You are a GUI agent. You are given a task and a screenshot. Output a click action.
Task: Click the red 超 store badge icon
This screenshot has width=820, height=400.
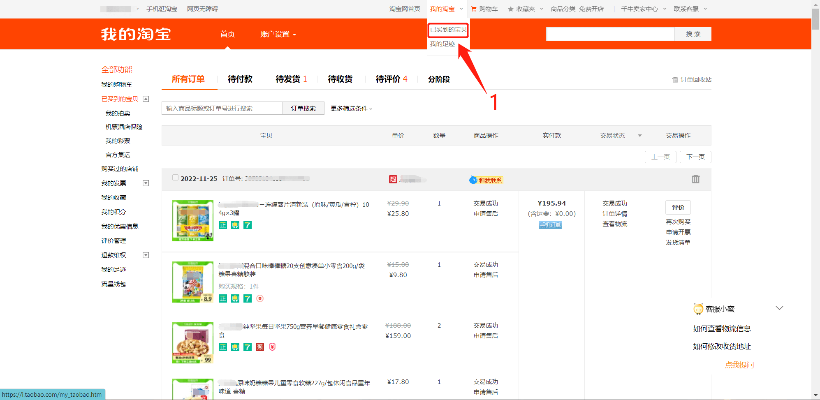tap(393, 179)
